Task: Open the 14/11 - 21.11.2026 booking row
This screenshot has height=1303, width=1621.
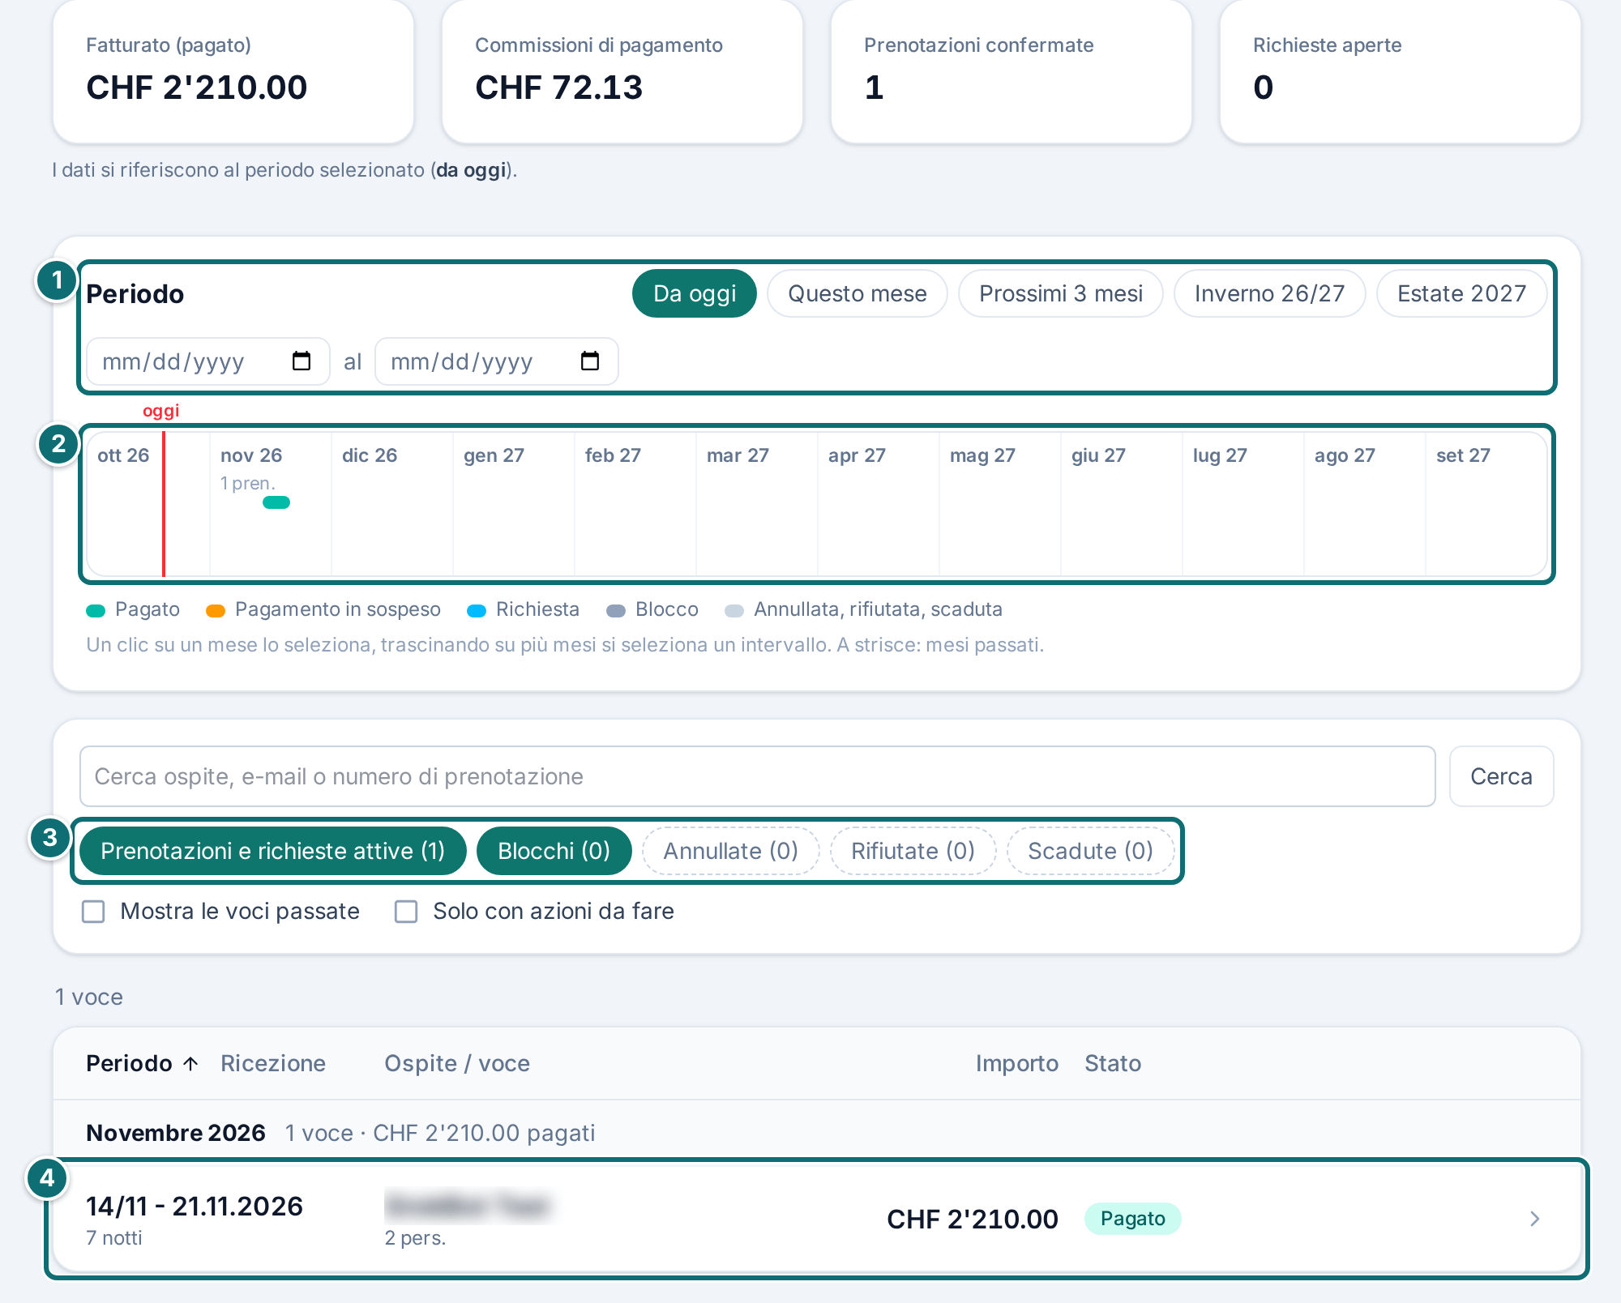Action: point(817,1218)
